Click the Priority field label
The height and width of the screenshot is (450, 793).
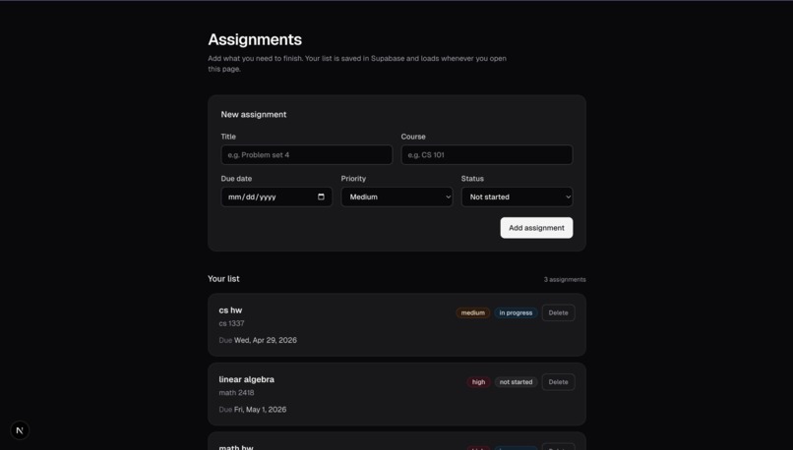point(353,178)
